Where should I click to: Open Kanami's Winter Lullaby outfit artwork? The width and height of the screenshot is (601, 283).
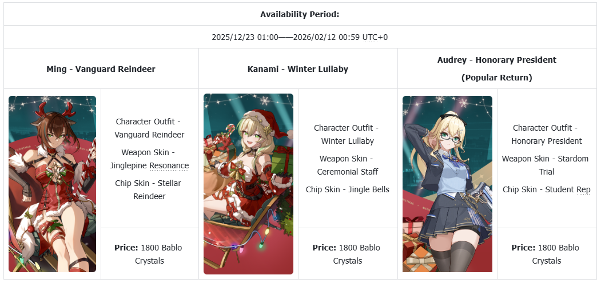pos(248,184)
